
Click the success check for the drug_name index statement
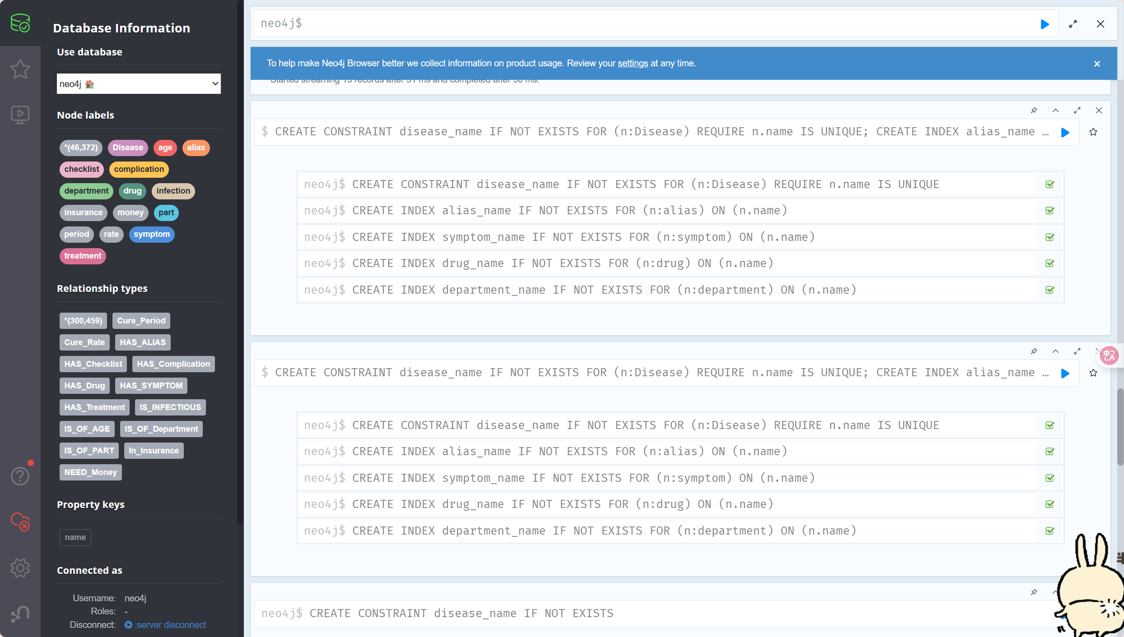(1050, 263)
